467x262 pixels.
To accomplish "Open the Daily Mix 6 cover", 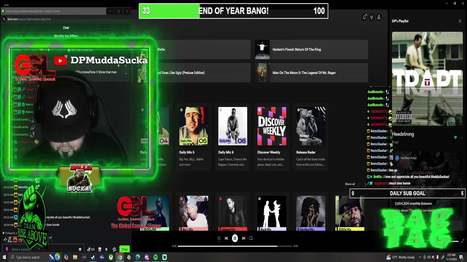I will 233,126.
